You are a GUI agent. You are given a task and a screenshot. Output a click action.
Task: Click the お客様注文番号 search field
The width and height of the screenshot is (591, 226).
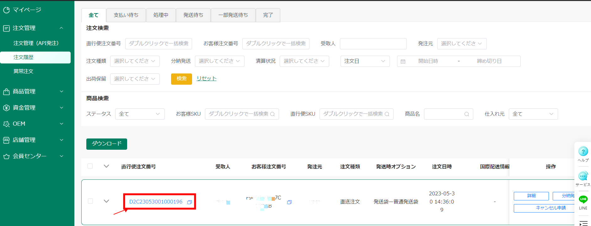pos(276,44)
